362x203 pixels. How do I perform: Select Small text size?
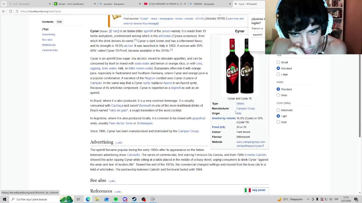(x=278, y=62)
